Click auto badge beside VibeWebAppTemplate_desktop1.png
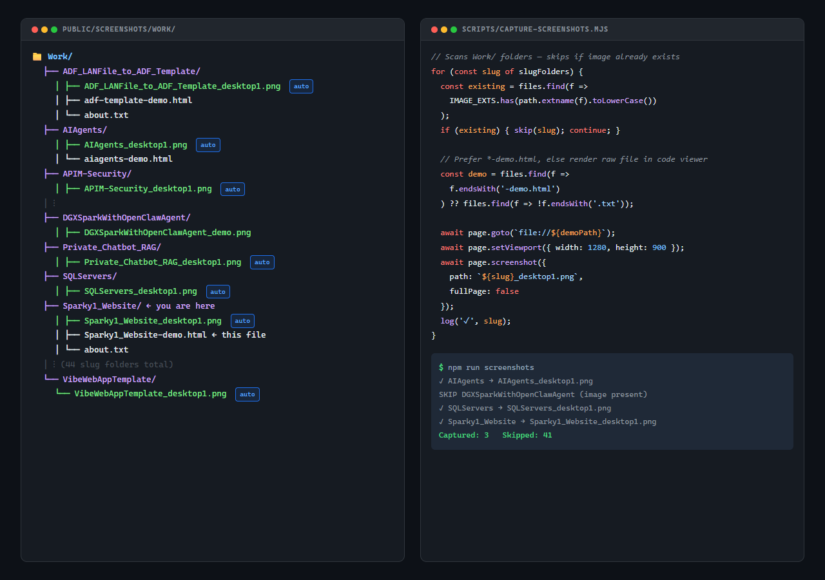The height and width of the screenshot is (580, 825). point(247,394)
